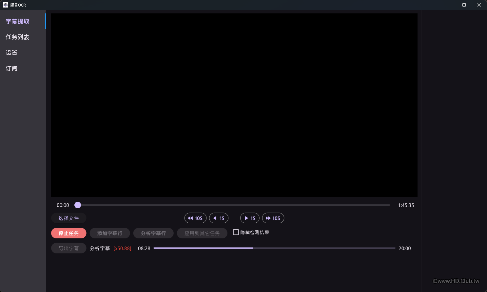
Task: Open the 设置 settings page
Action: point(11,53)
